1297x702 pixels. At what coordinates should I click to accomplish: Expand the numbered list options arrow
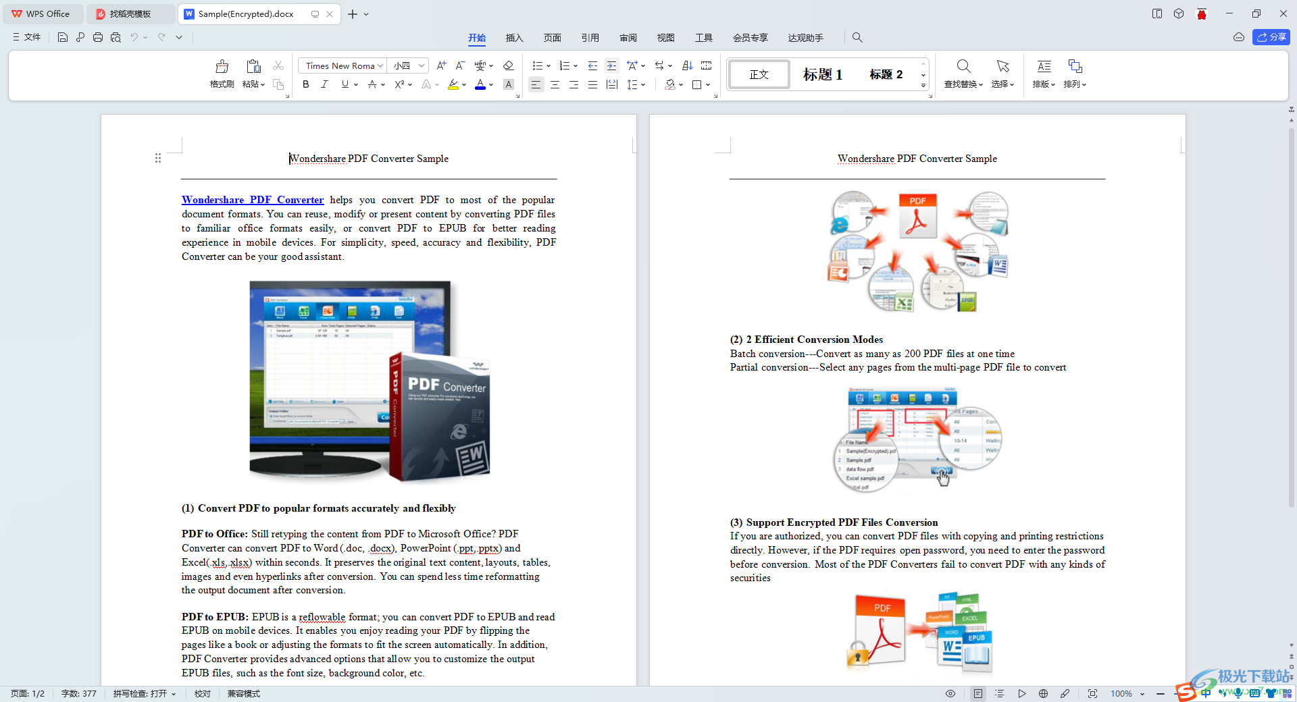[576, 66]
